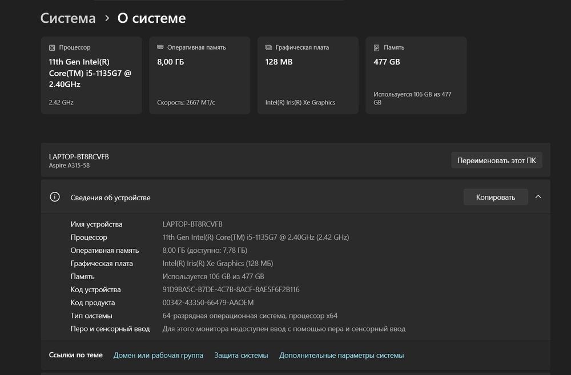Open Защита системы link
Image resolution: width=571 pixels, height=375 pixels.
point(241,355)
